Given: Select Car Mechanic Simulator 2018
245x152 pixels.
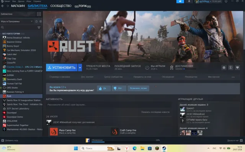Looking at the screenshot, I should 21,50.
